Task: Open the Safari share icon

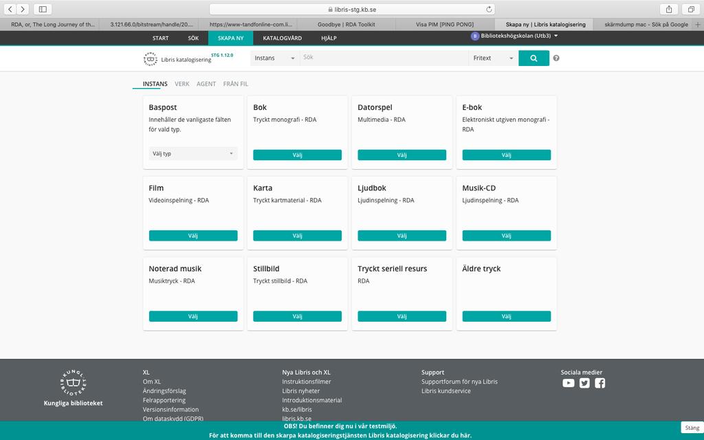Action: tap(668, 9)
